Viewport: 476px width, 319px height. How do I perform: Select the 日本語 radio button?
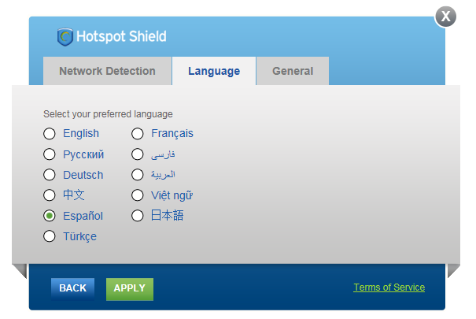138,215
